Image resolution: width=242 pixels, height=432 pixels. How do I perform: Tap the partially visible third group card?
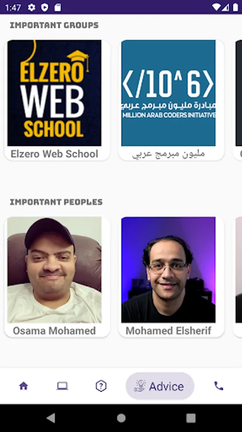[x=238, y=100]
